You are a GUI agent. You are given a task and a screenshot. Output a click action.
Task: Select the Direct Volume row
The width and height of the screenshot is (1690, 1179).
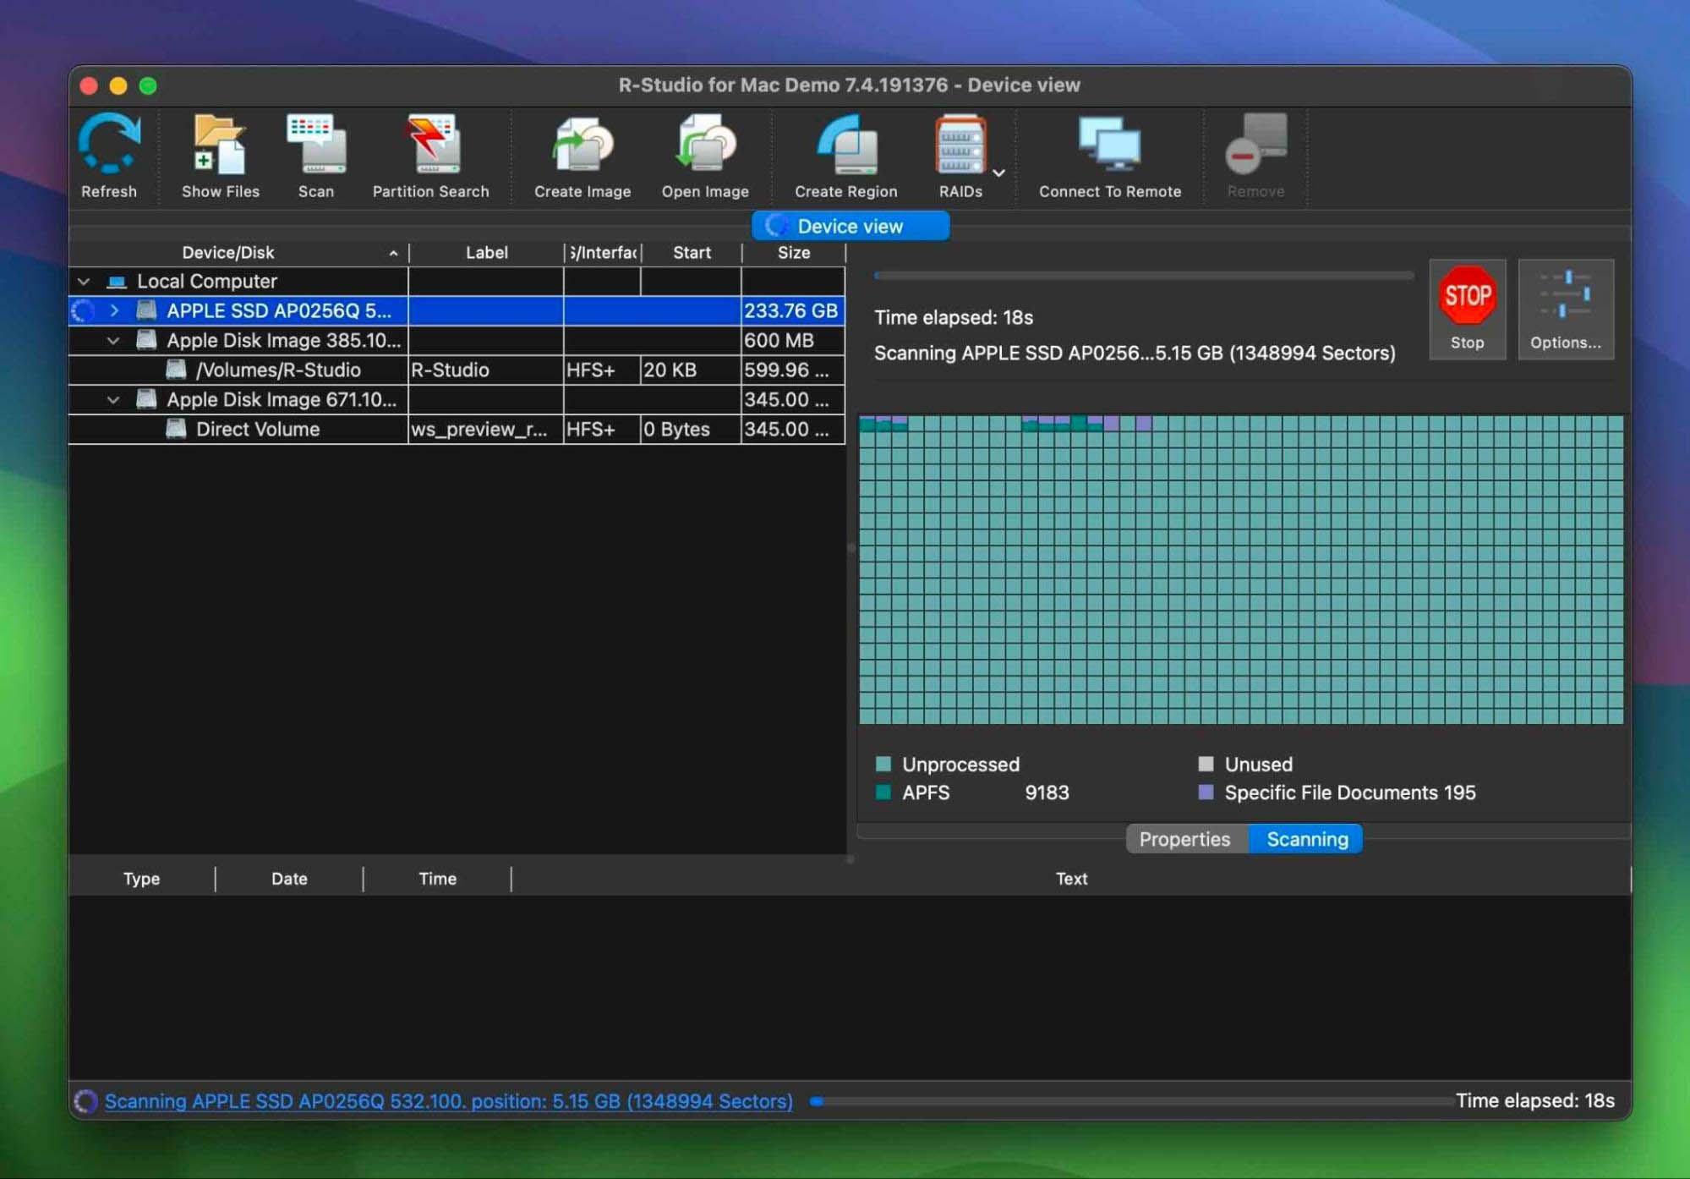click(457, 429)
